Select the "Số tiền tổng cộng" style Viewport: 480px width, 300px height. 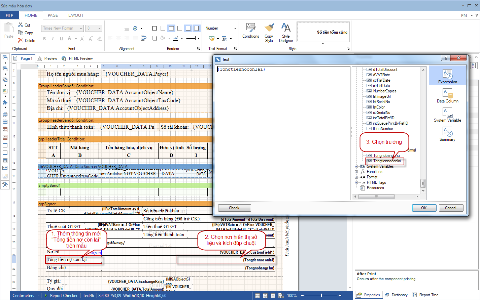click(323, 32)
